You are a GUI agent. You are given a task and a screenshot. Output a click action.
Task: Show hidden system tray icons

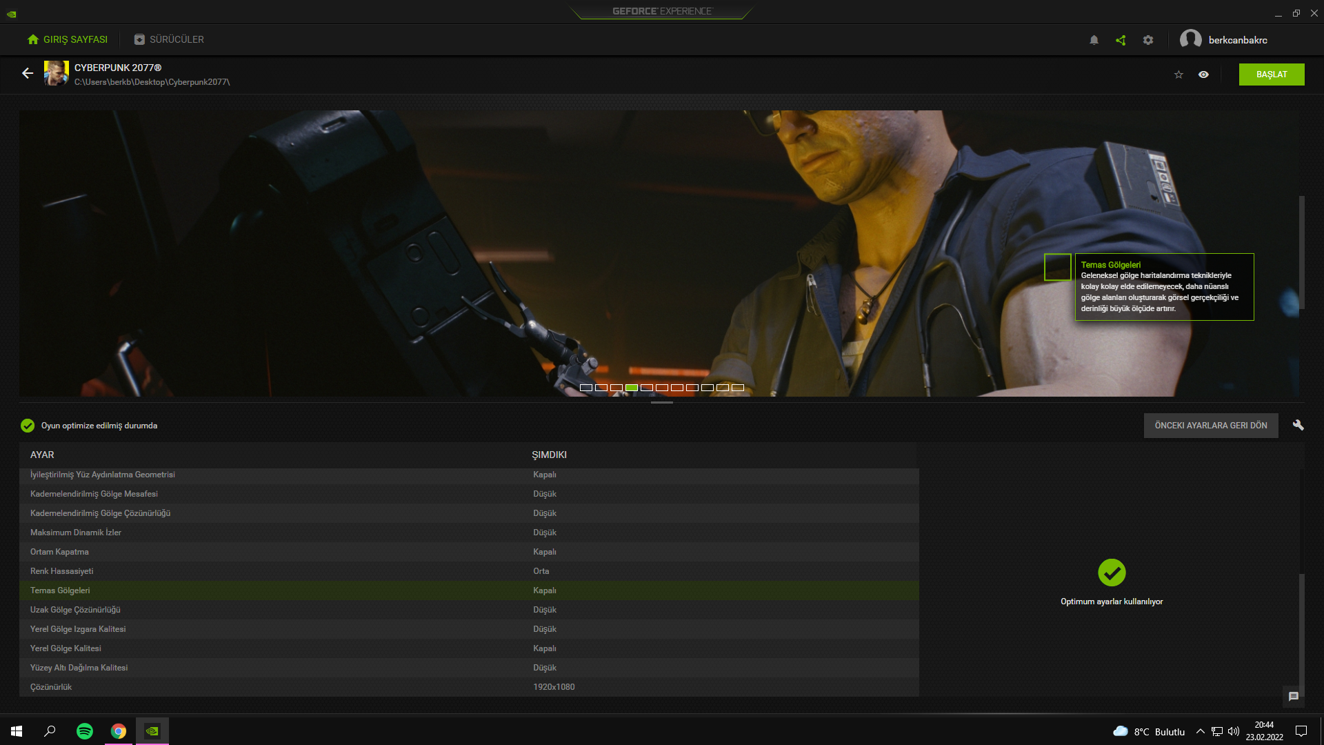1200,731
